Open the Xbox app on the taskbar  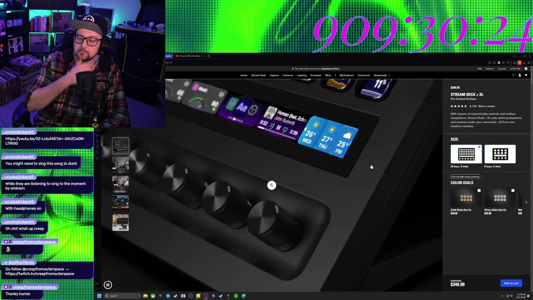click(153, 296)
